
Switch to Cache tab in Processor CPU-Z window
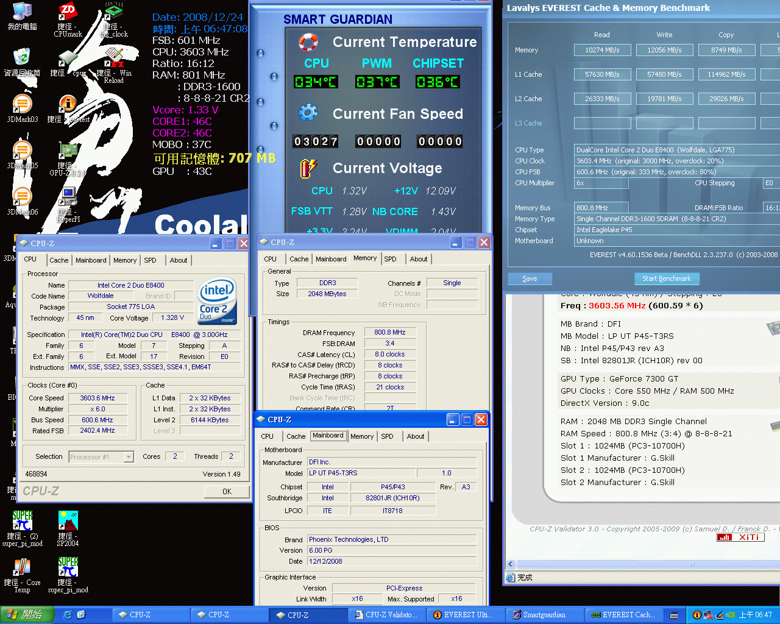59,260
